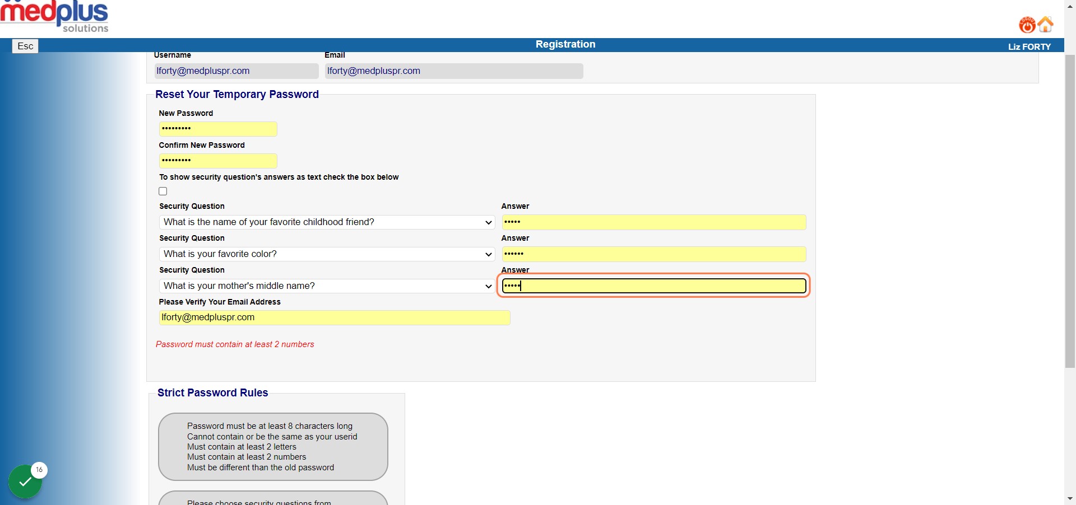Click the 'Reset Your Temporary Password' heading
Screen dimensions: 1076x505
coord(237,95)
